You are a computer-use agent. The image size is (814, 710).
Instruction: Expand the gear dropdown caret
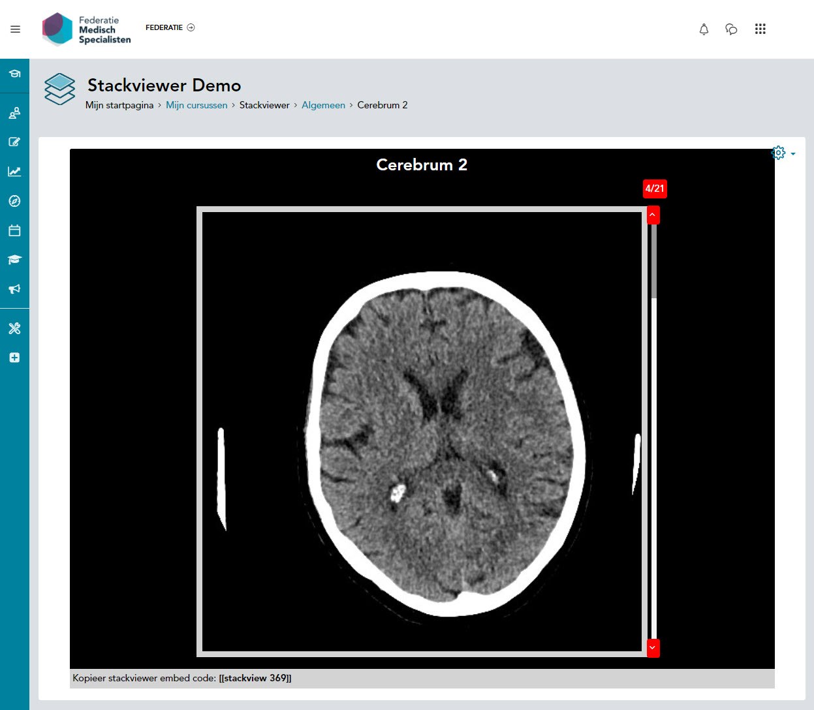click(x=793, y=154)
